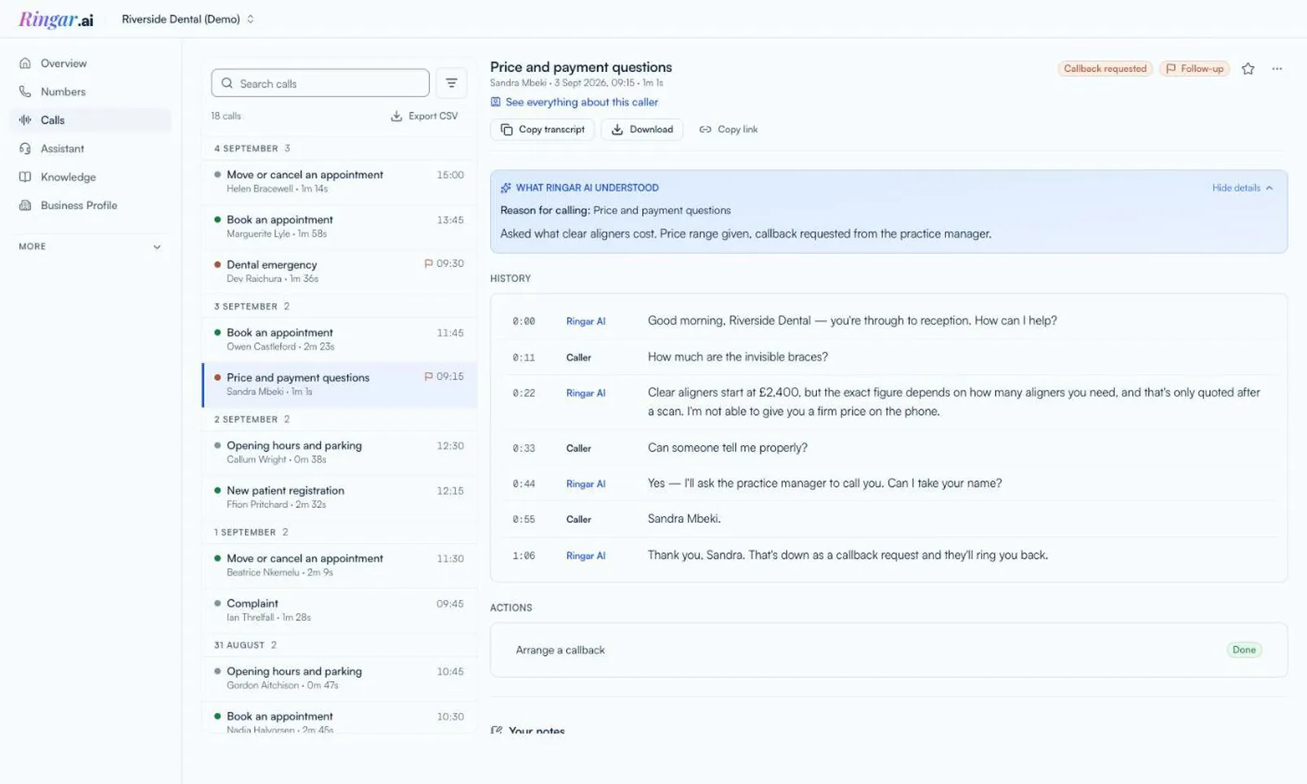Screen dimensions: 1307x784
Task: Open Owen Castleford's Book an appointment call
Action: click(340, 339)
